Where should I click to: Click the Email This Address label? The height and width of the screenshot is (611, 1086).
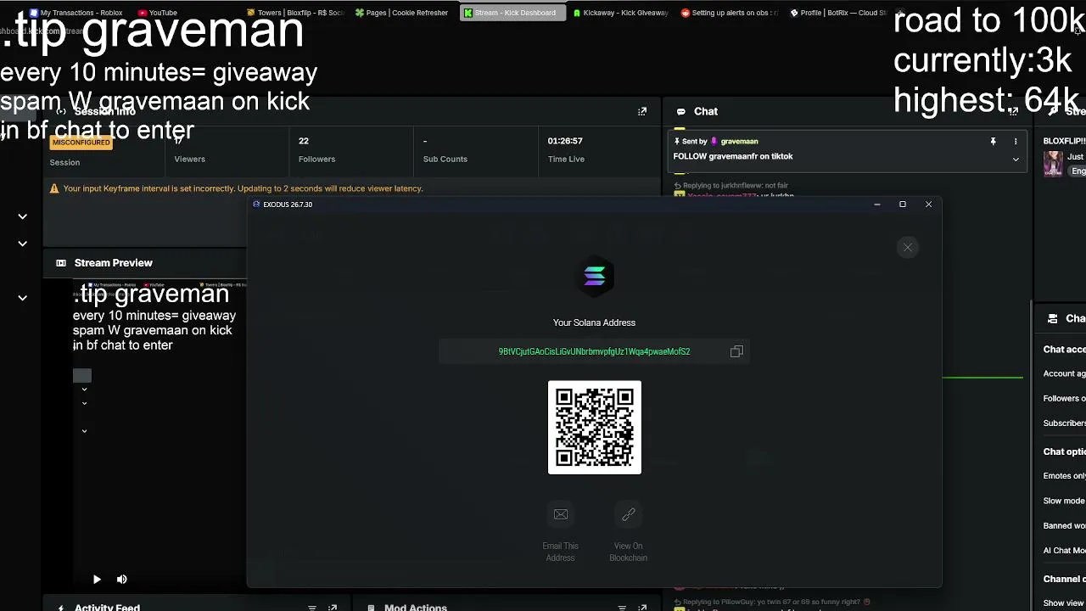click(x=560, y=552)
